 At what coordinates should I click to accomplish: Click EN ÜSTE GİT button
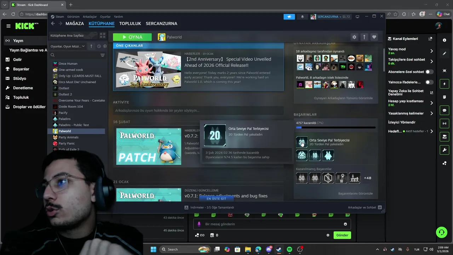click(x=216, y=199)
